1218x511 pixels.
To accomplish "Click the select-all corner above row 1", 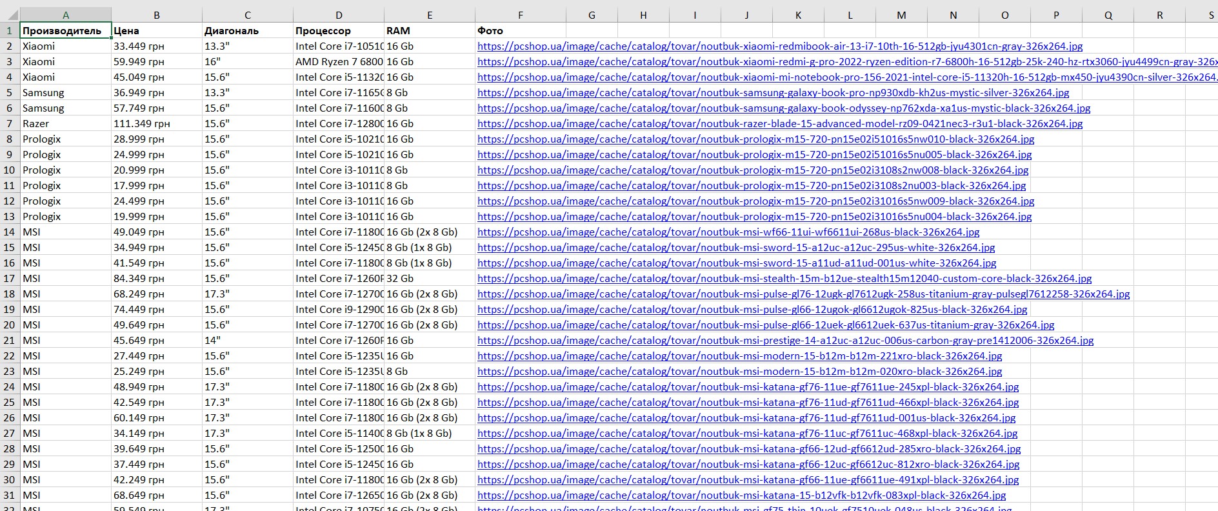I will [10, 15].
